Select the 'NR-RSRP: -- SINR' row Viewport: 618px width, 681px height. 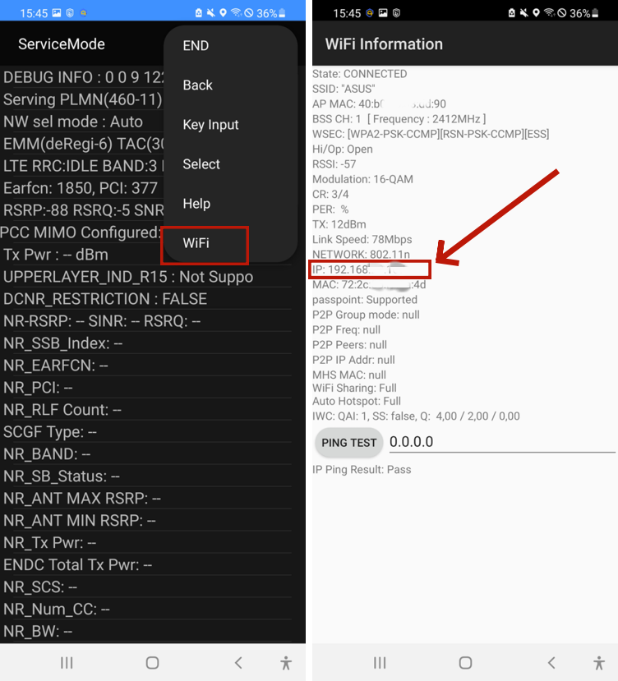point(145,321)
